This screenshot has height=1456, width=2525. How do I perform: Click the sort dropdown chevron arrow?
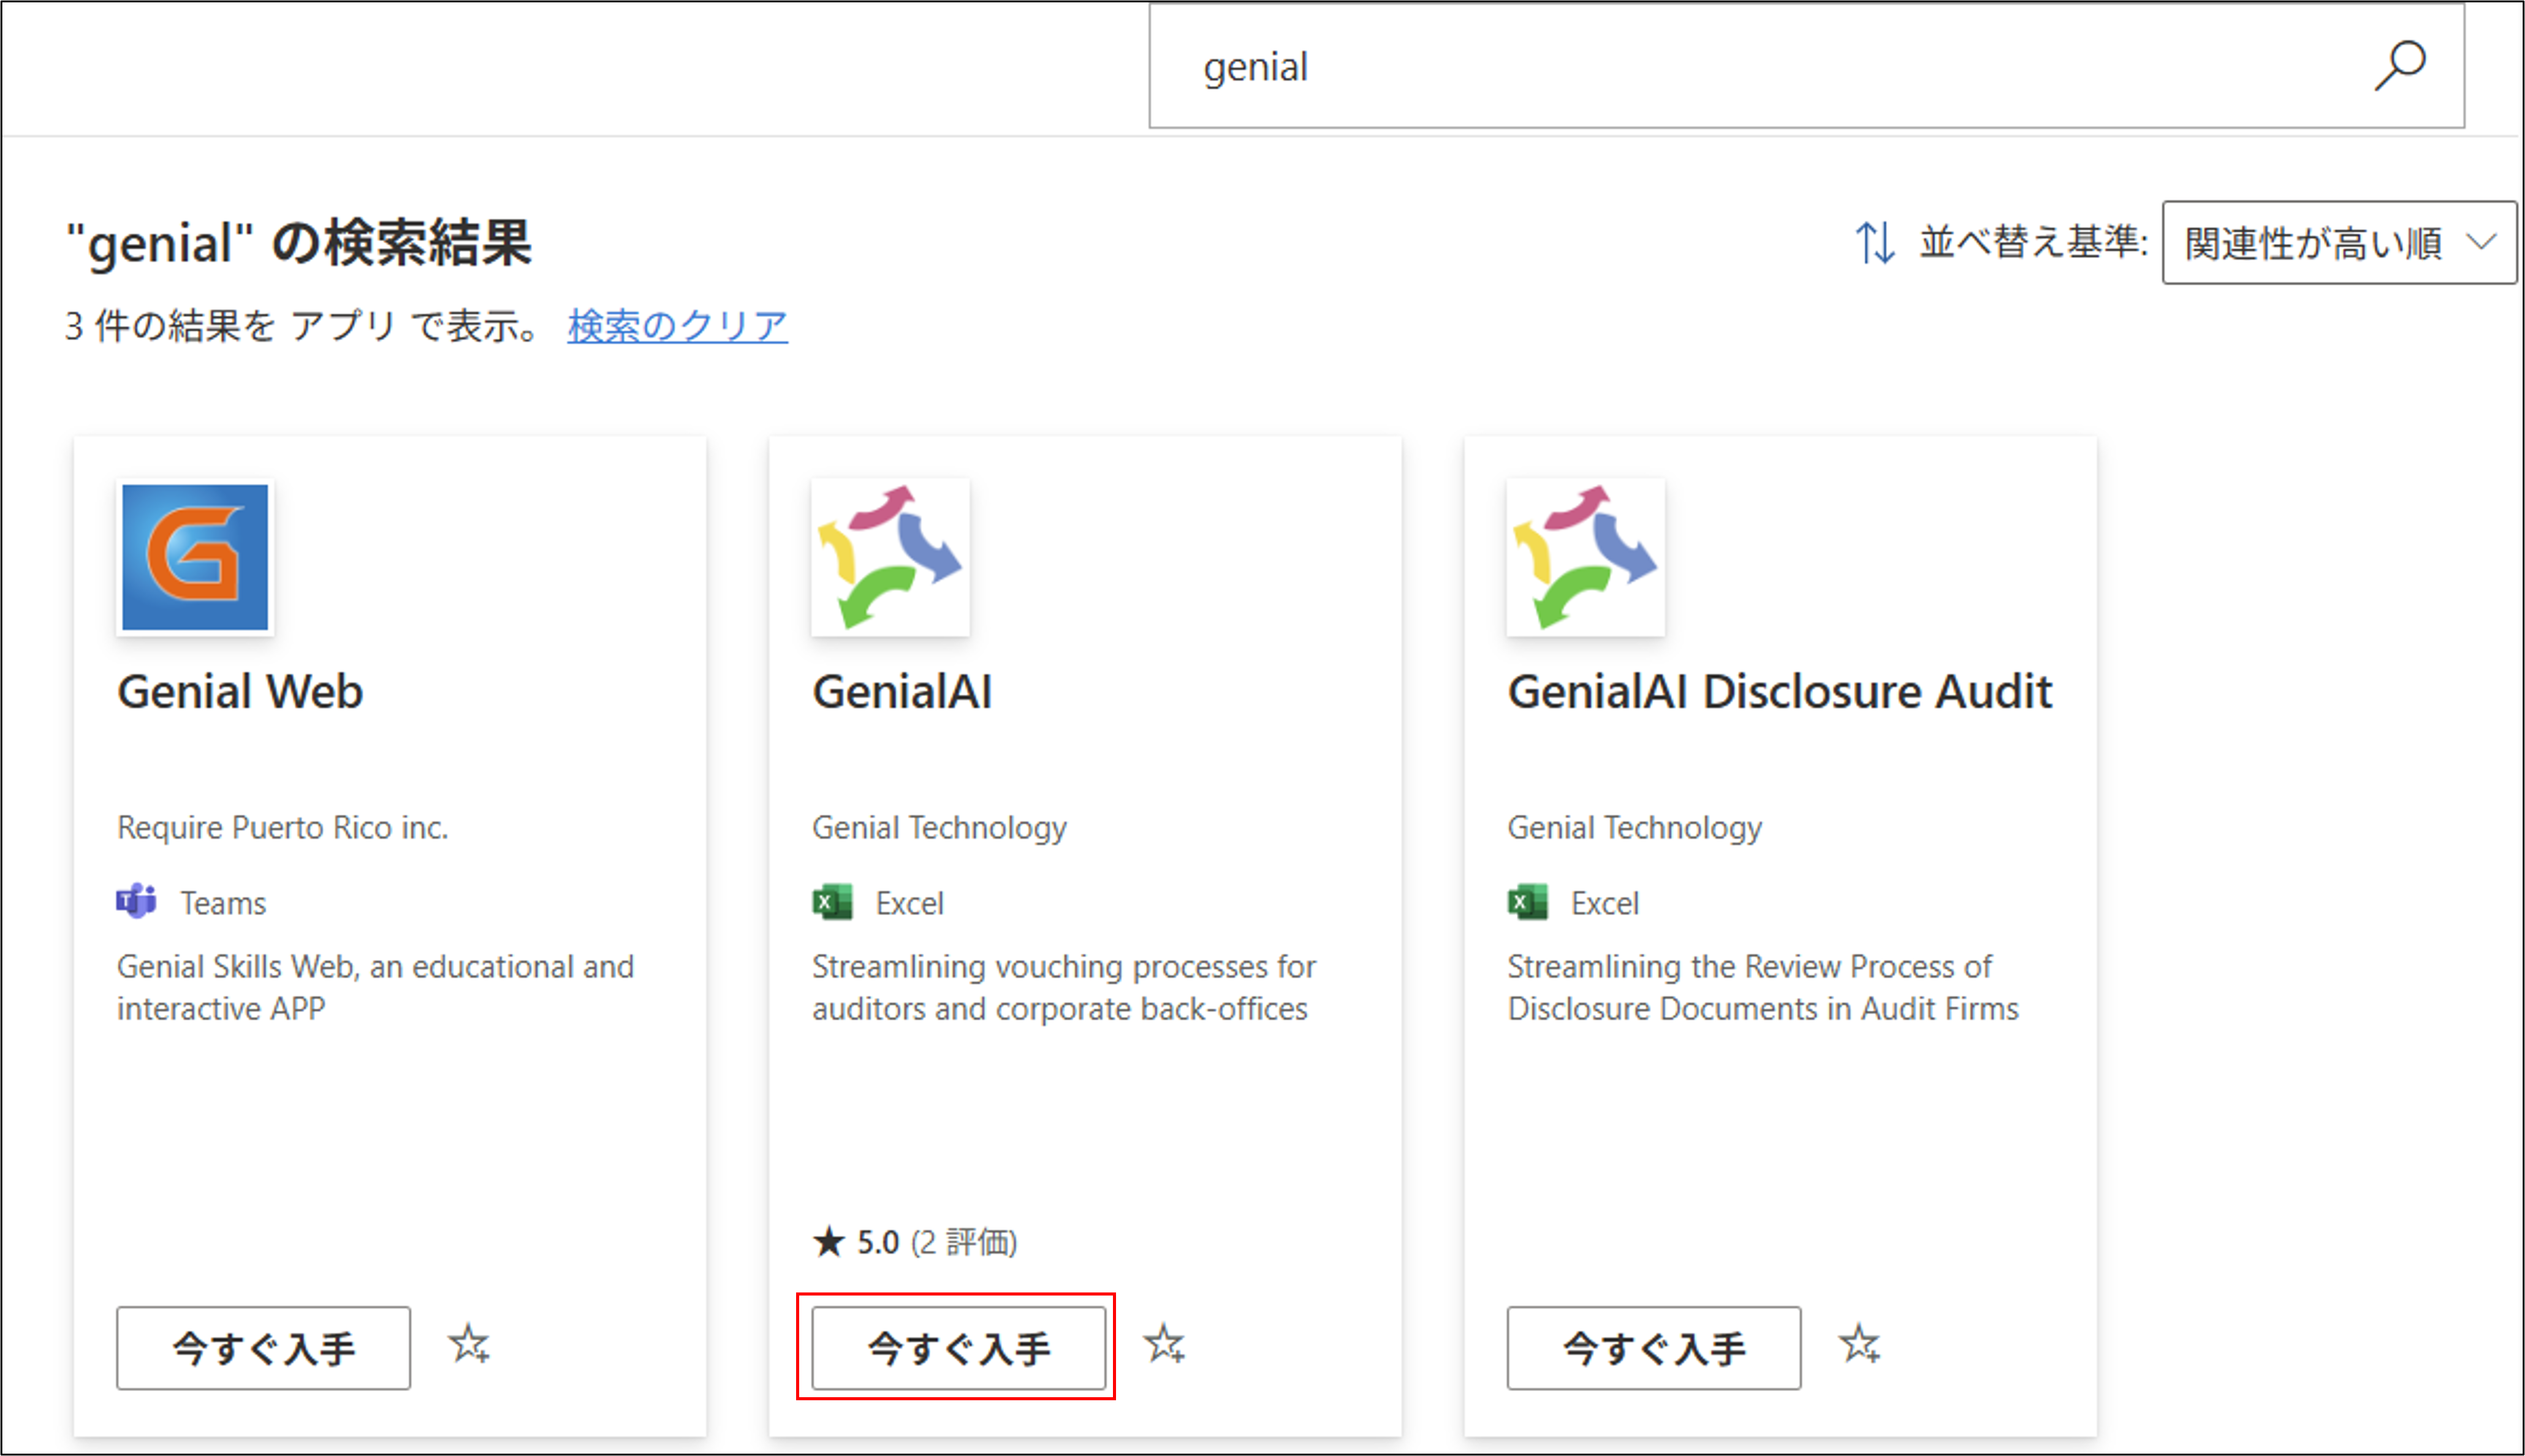(2480, 242)
